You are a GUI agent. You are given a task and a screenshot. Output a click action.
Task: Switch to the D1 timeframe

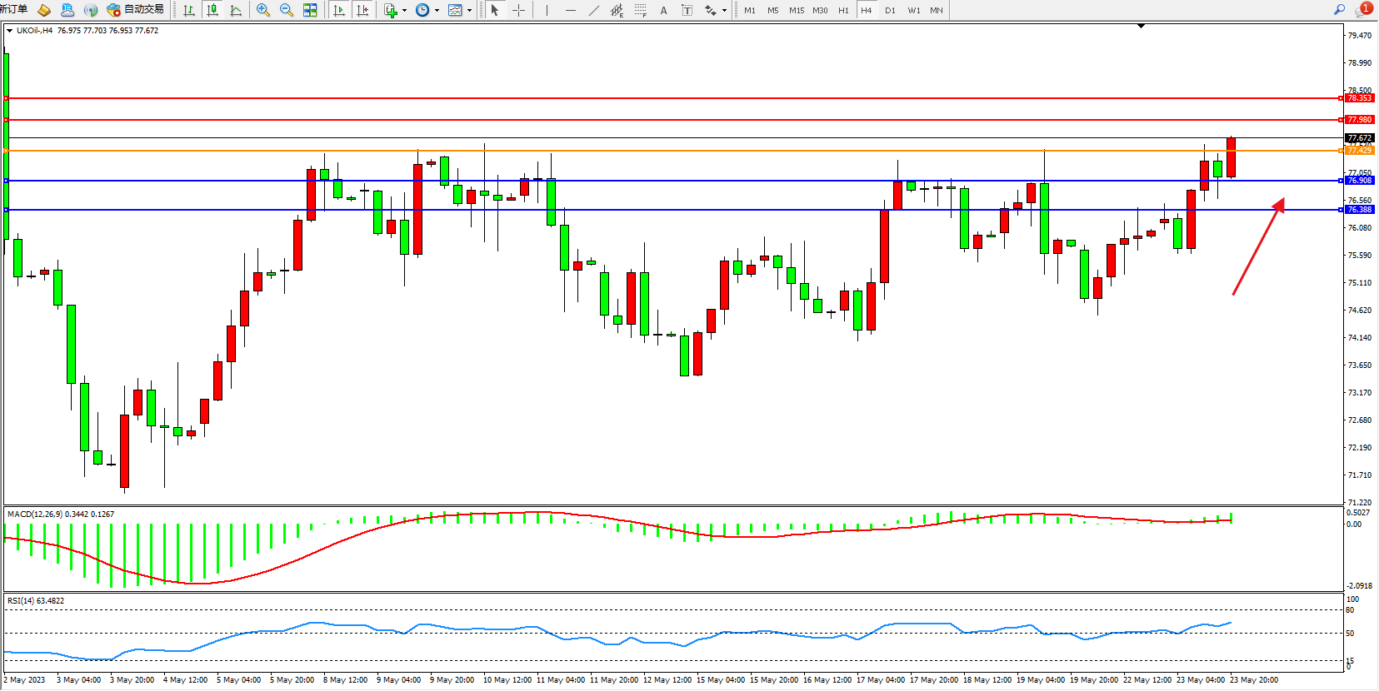tap(890, 10)
